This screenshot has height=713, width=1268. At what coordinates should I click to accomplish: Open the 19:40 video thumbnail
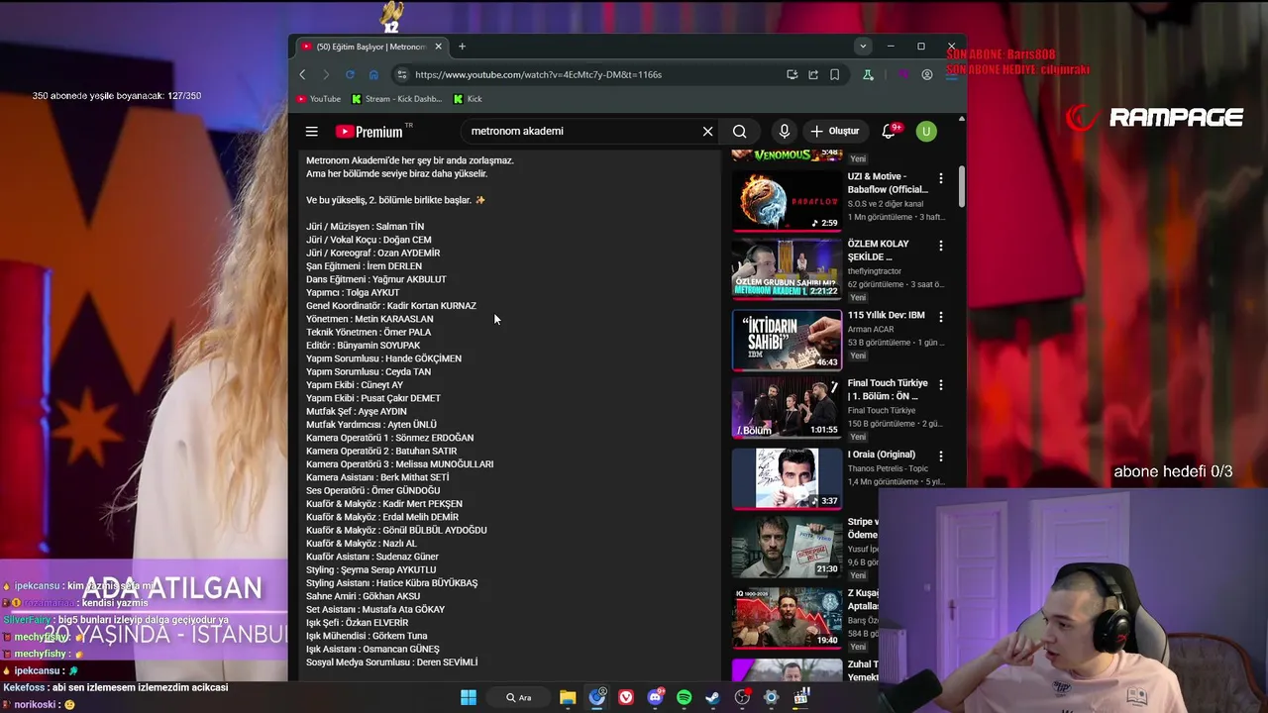[787, 617]
